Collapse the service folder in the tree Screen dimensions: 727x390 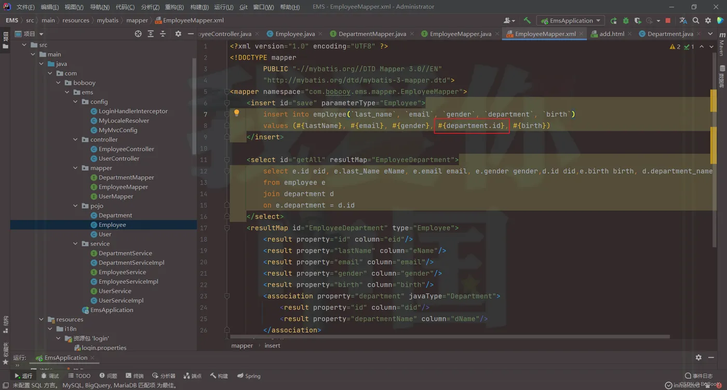tap(75, 244)
